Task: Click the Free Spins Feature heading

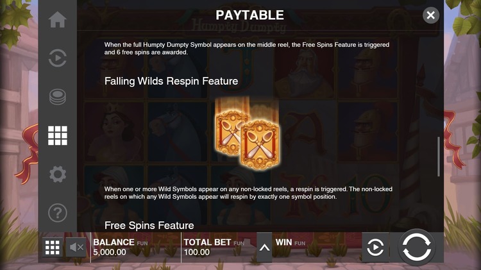Action: 149,226
